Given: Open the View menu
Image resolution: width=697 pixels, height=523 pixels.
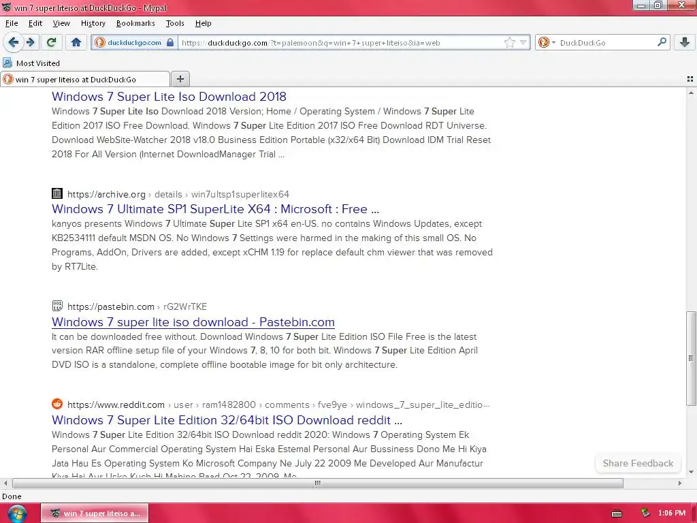Looking at the screenshot, I should click(61, 23).
